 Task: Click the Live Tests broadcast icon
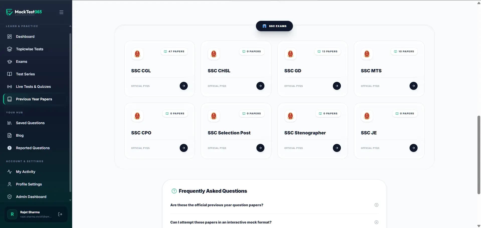10,87
